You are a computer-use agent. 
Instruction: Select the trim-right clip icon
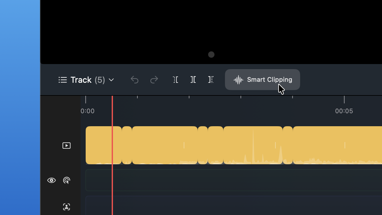211,80
